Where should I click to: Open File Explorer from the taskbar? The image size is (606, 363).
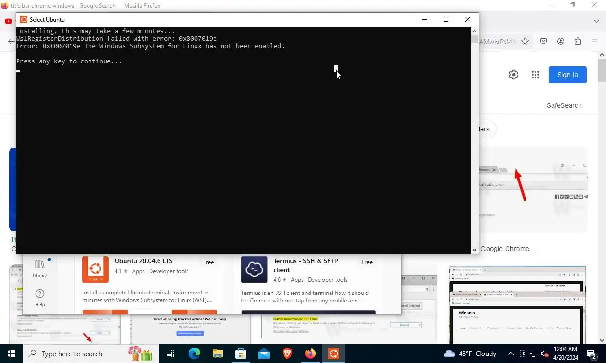tap(217, 354)
